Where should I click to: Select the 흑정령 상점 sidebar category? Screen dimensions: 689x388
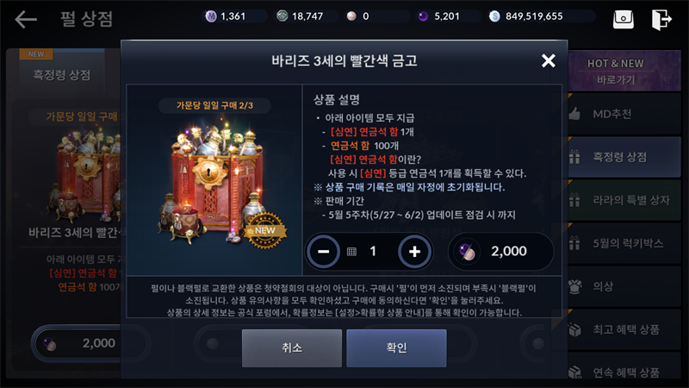point(624,157)
